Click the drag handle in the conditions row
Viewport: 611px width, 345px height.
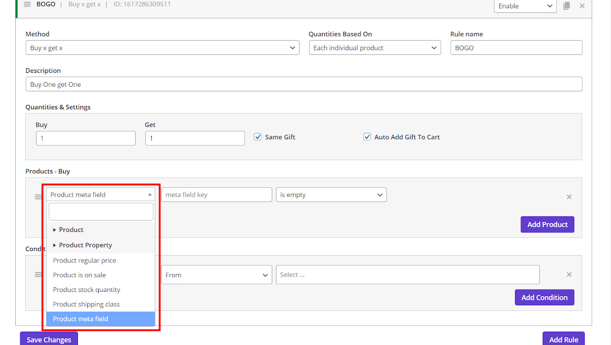pyautogui.click(x=38, y=274)
